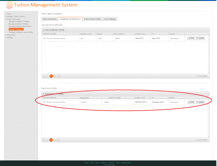Image resolution: width=217 pixels, height=166 pixels.
Task: Open the Invite footer link
Action: (92, 163)
